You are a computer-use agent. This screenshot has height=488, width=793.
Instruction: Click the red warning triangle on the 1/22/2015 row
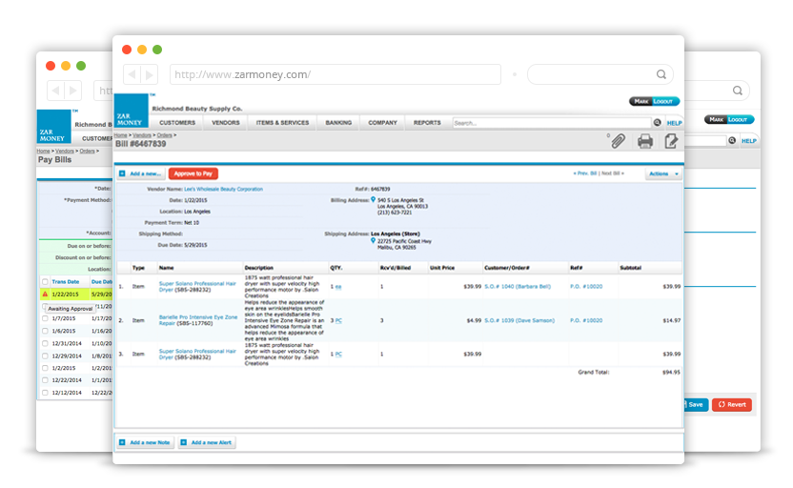[45, 294]
